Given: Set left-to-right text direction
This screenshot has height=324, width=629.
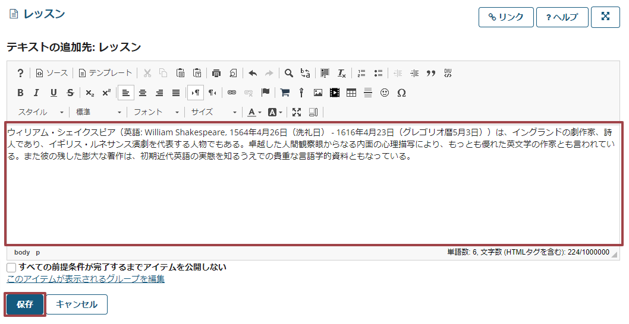Looking at the screenshot, I should point(196,93).
